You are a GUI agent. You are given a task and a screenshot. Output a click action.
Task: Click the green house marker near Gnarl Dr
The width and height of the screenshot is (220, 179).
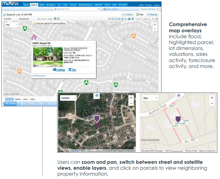click(x=25, y=29)
